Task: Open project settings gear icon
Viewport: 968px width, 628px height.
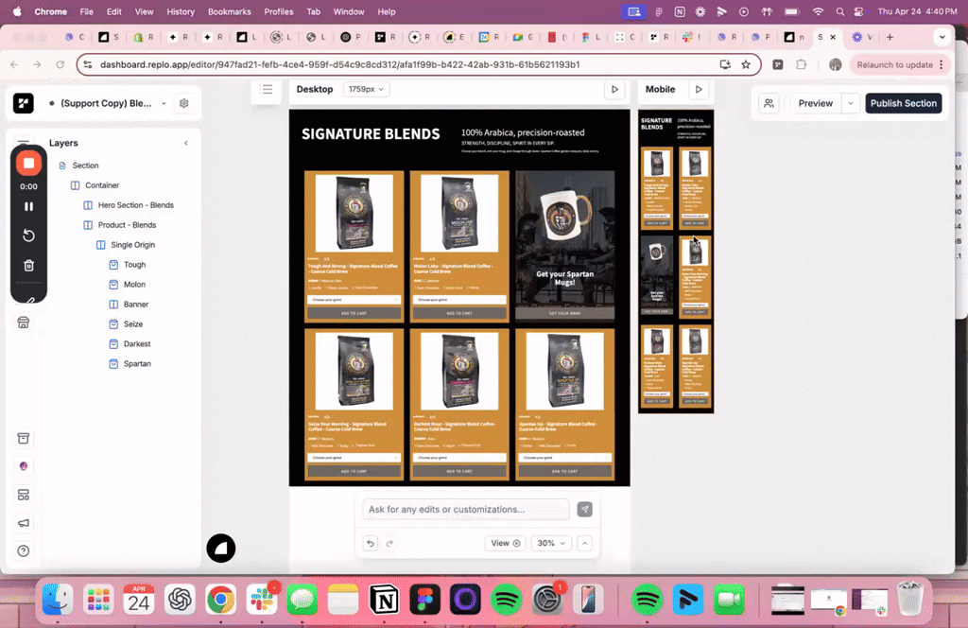Action: point(184,103)
